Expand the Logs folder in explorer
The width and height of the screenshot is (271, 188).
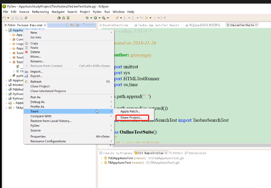[10, 44]
